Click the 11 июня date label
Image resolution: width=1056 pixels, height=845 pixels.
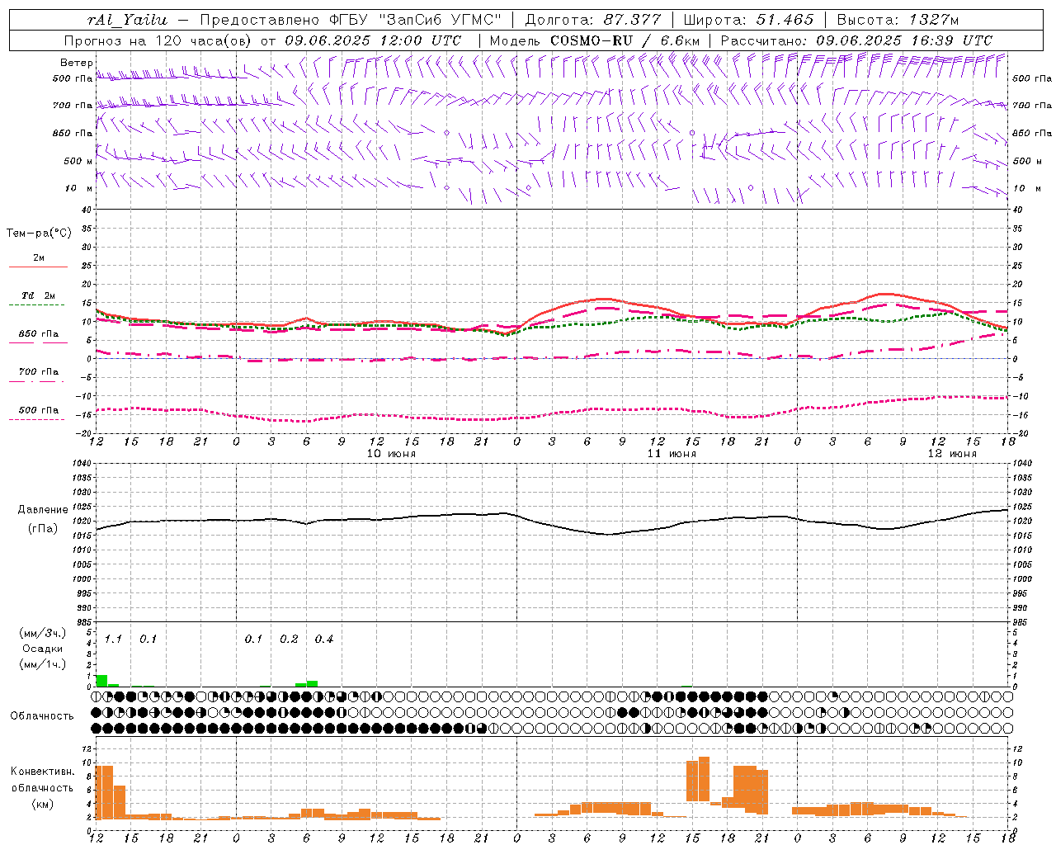[x=672, y=454]
